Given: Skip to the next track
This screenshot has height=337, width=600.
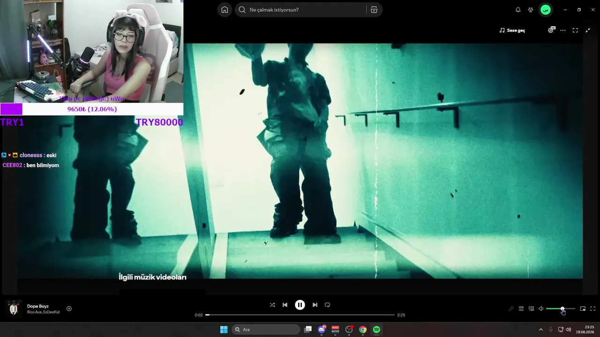Looking at the screenshot, I should point(315,305).
